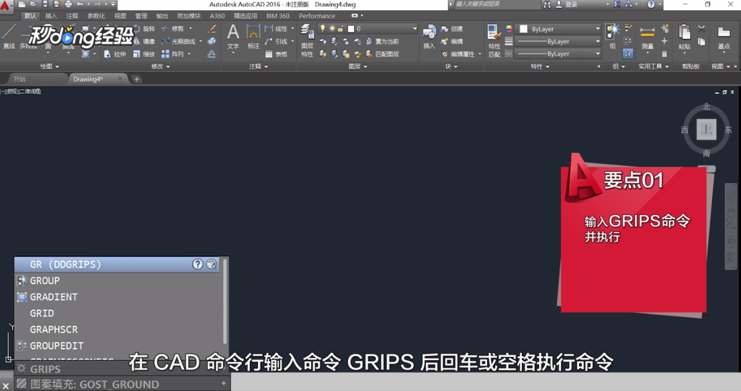The height and width of the screenshot is (391, 741).
Task: Switch to the 管理 ribbon tab
Action: [x=141, y=15]
